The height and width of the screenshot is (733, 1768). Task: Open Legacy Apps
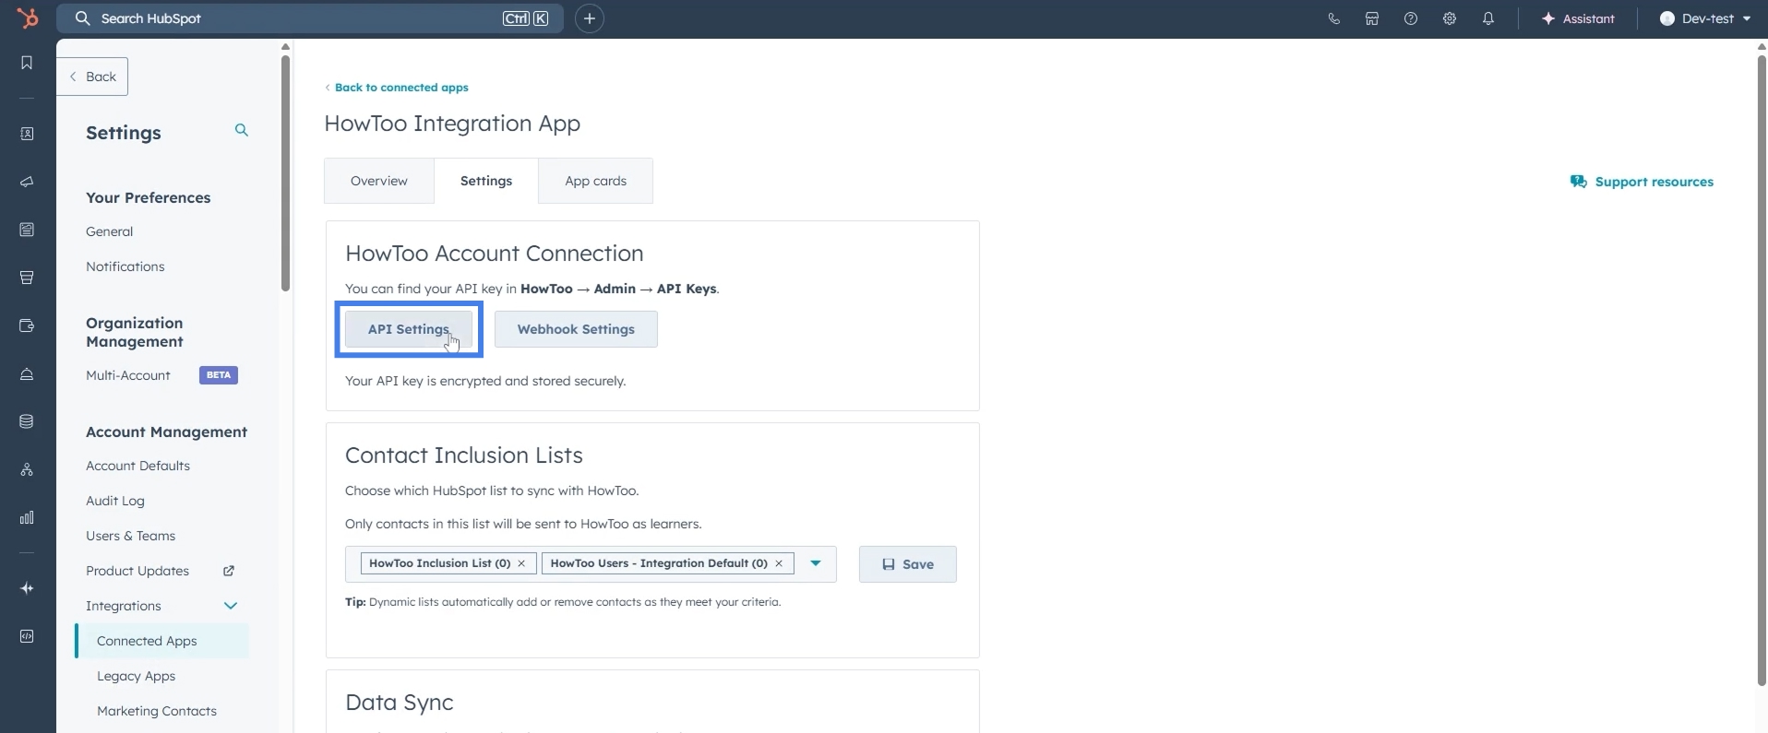coord(137,676)
